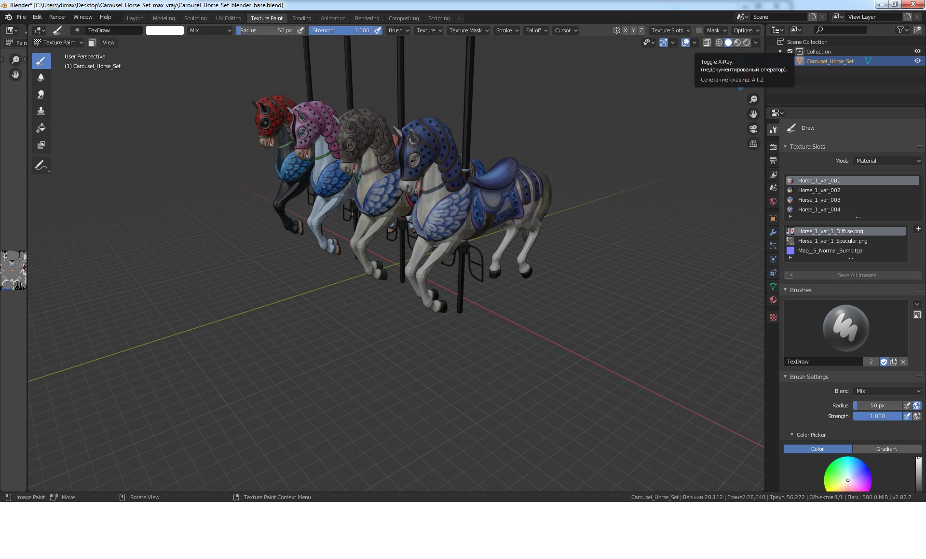Open header Texture Slots dropdown
926x559 pixels.
click(670, 30)
